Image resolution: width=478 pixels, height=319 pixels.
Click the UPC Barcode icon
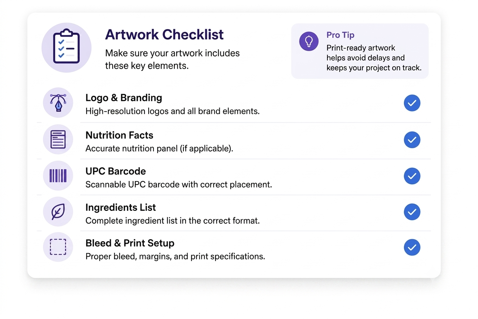[58, 175]
